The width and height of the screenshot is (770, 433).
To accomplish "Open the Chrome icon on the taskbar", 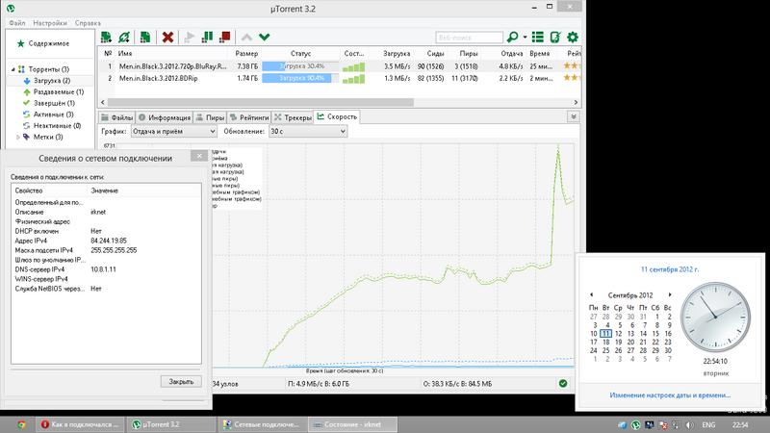I will coord(21,424).
